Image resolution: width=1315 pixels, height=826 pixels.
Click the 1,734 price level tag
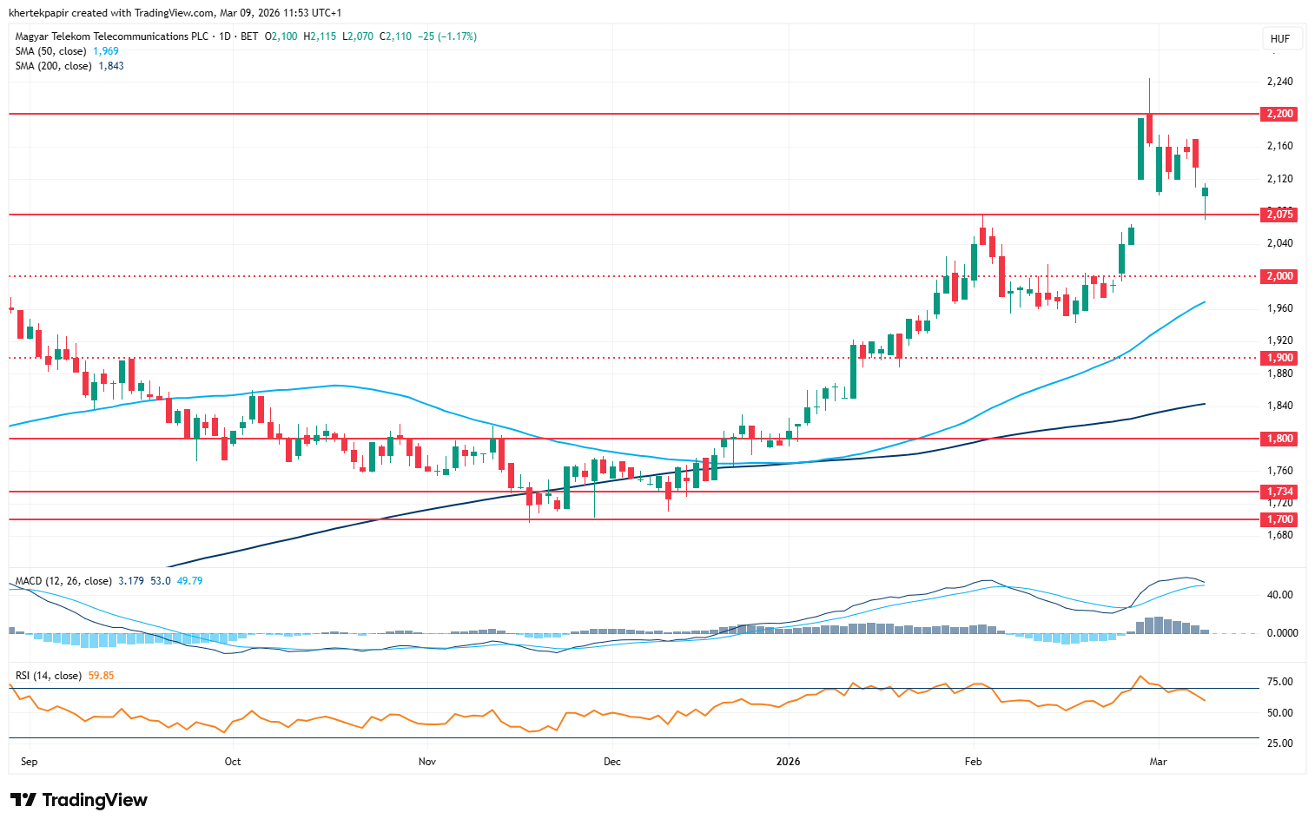coord(1279,492)
